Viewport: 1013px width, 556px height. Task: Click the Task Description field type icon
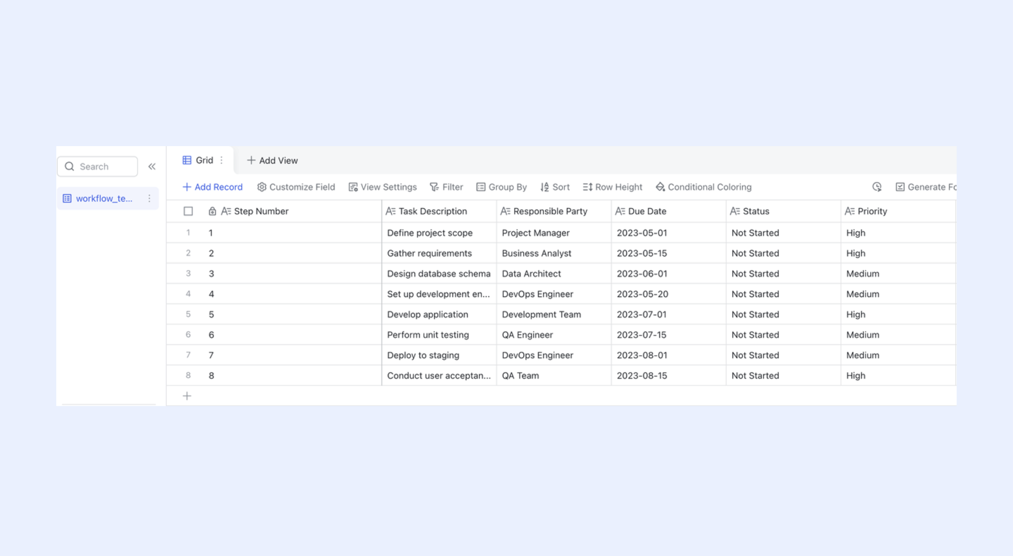[x=391, y=211]
